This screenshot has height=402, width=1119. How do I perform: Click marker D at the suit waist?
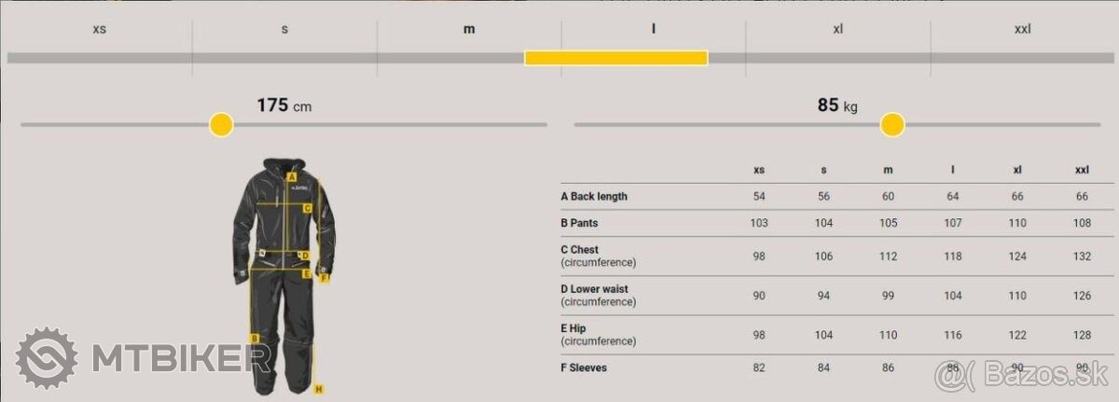305,255
